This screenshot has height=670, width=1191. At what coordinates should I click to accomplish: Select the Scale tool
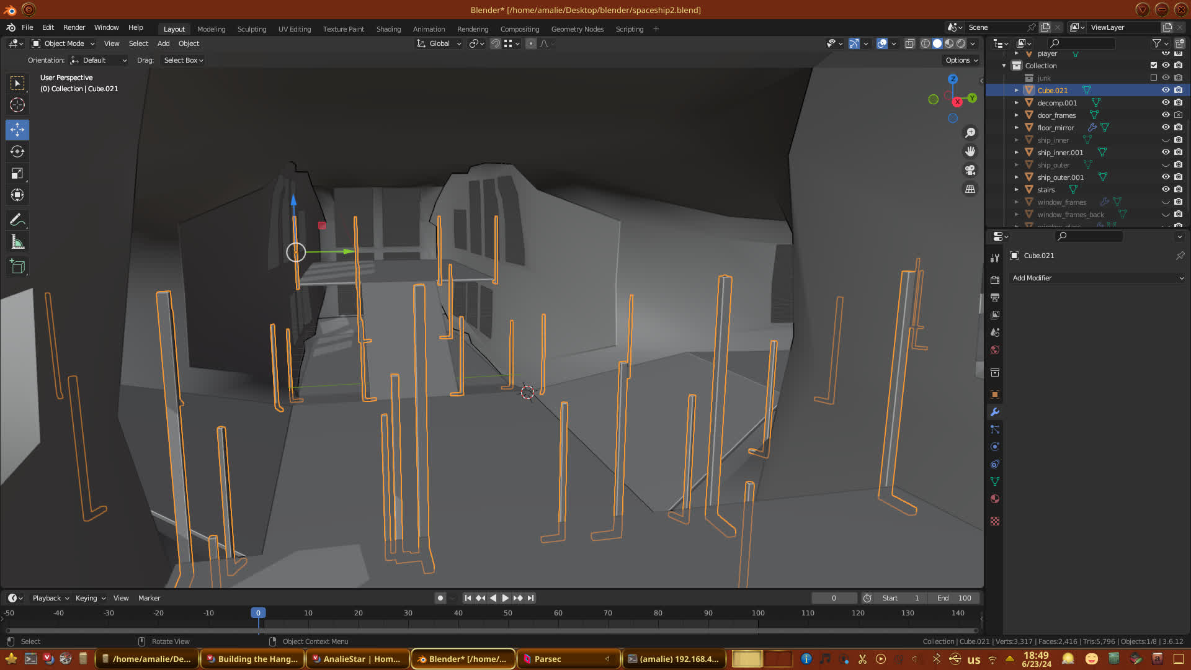click(x=17, y=174)
